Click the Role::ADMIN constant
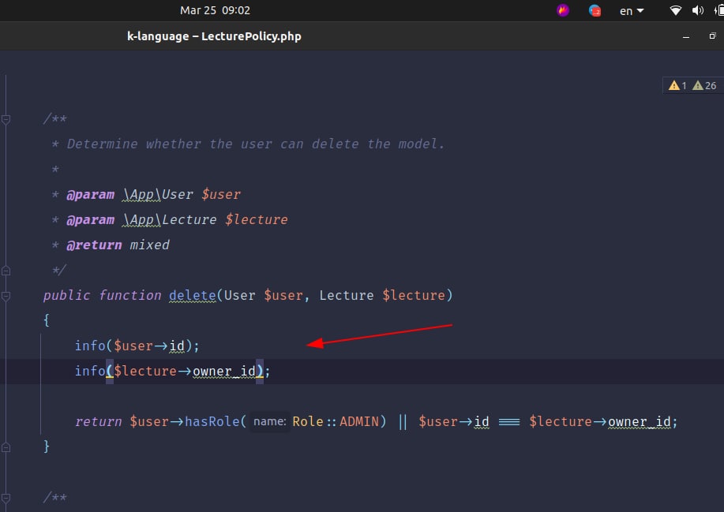Image resolution: width=724 pixels, height=512 pixels. (336, 421)
